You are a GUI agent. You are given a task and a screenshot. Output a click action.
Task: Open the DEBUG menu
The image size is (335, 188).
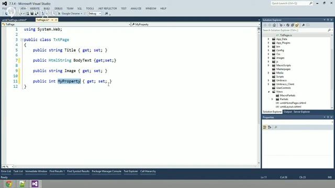[x=58, y=8]
